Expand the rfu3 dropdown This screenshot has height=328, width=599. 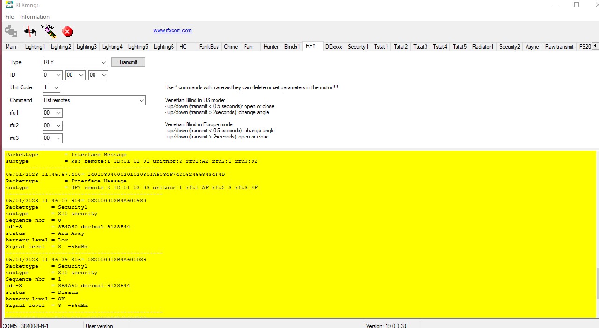pos(58,138)
